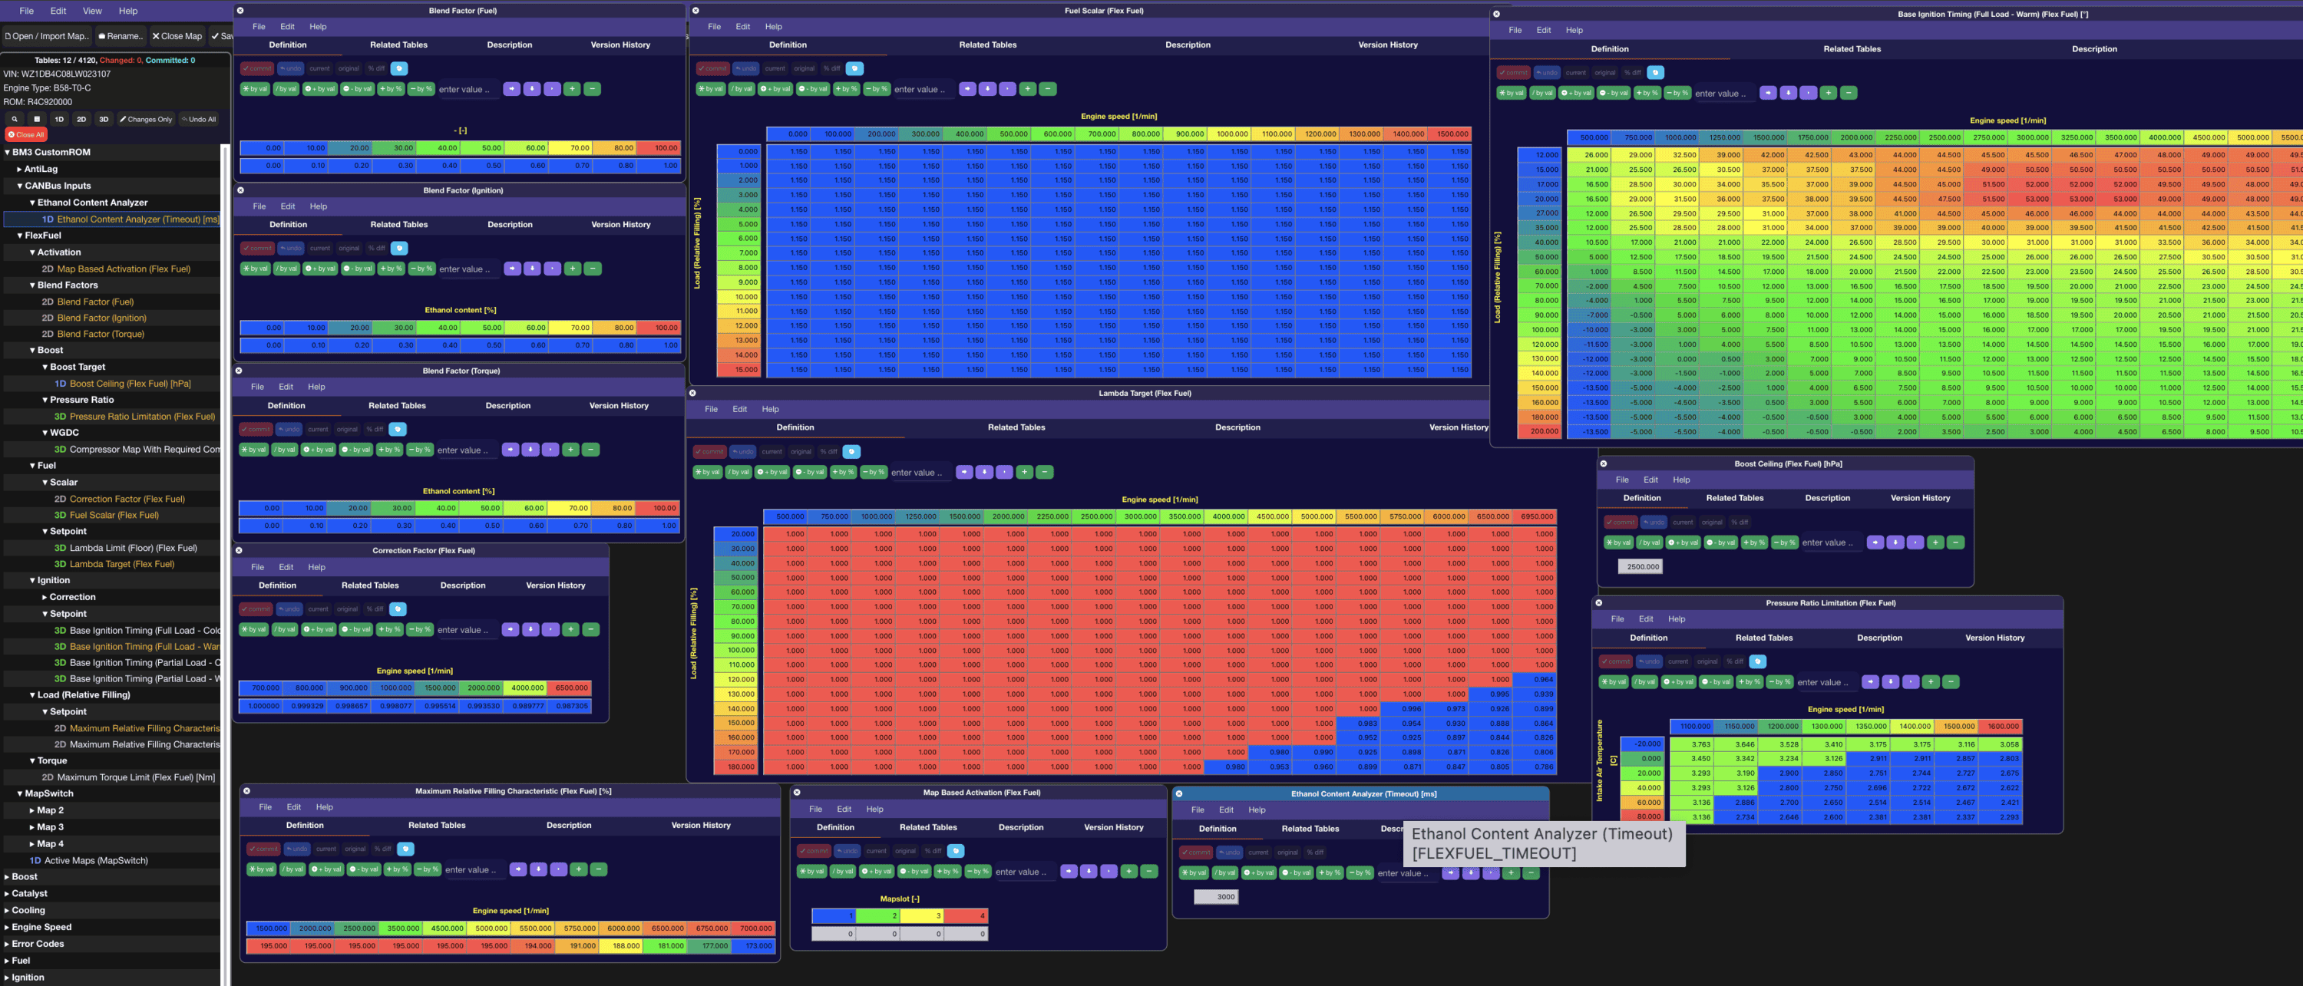Expand the Correction node under Ignition

coord(45,597)
